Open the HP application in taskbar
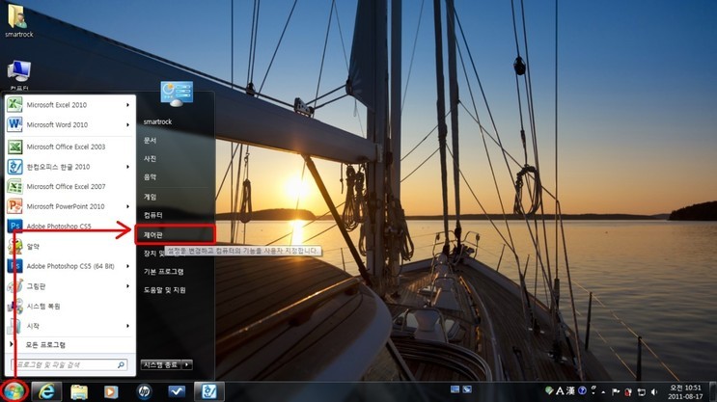The height and width of the screenshot is (402, 717). [144, 390]
